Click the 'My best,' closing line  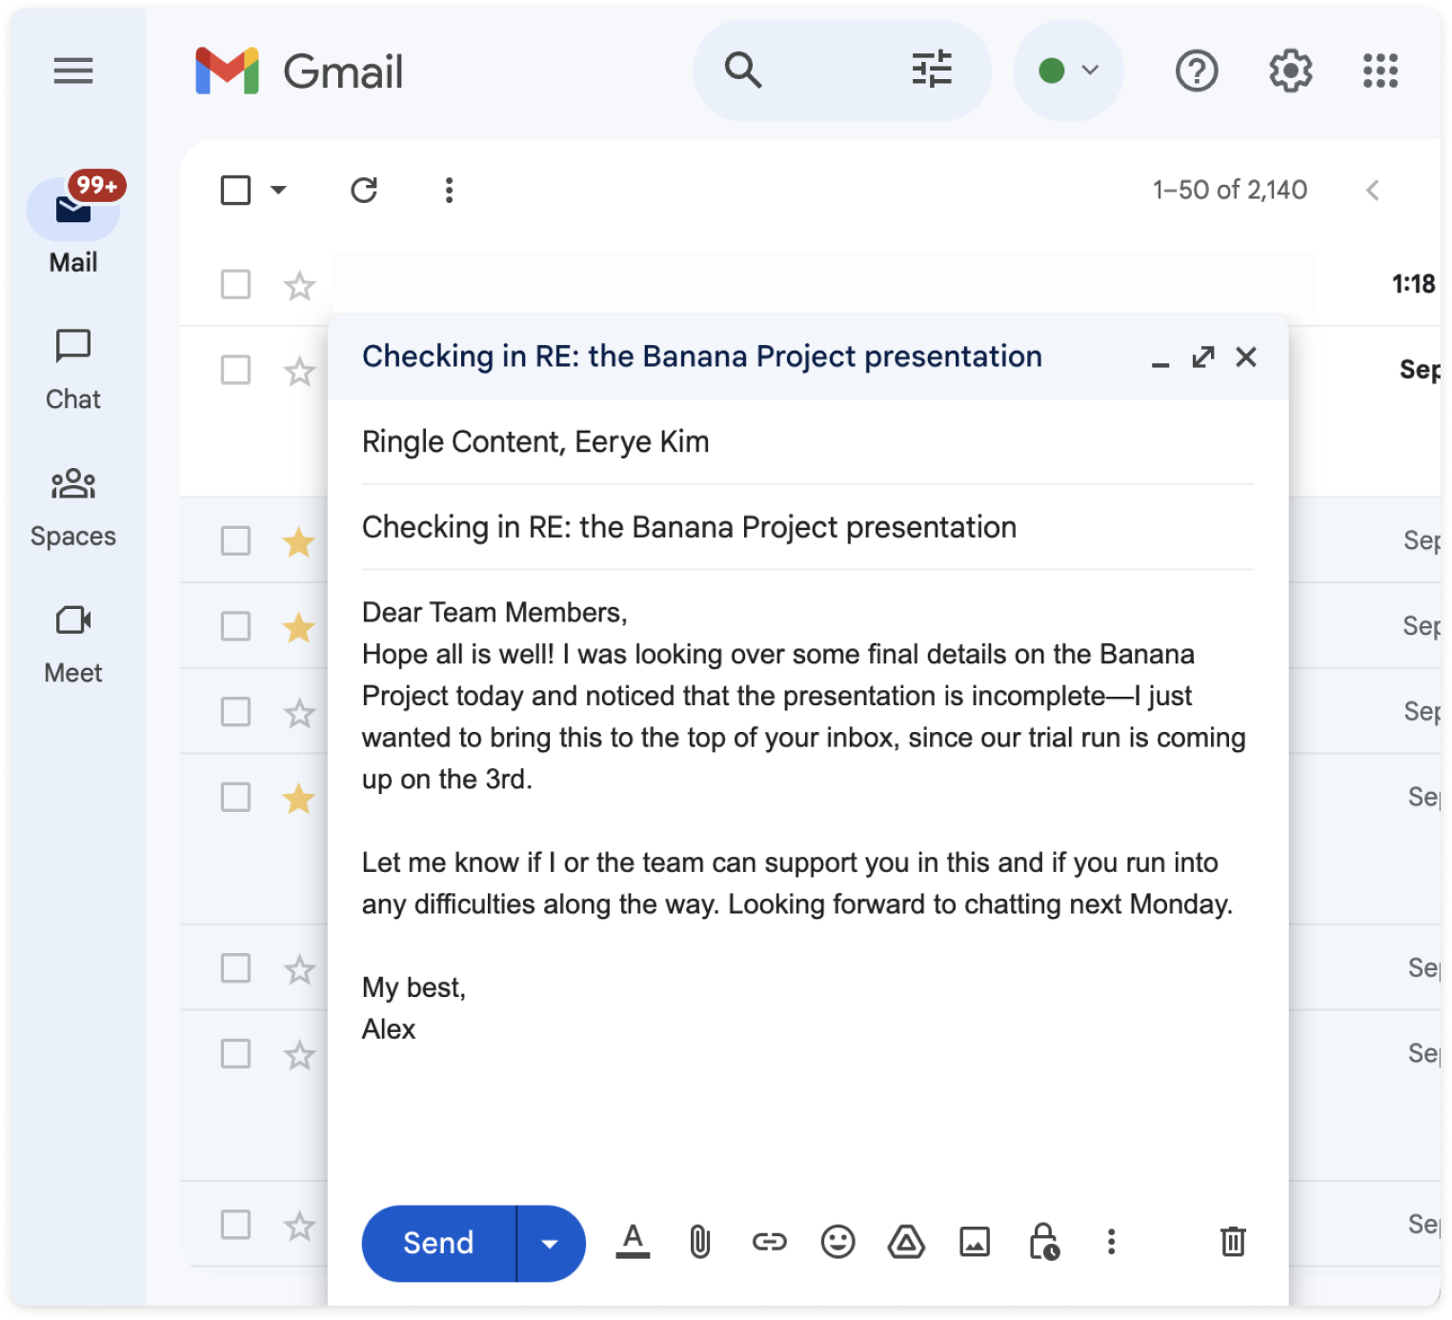click(x=413, y=988)
